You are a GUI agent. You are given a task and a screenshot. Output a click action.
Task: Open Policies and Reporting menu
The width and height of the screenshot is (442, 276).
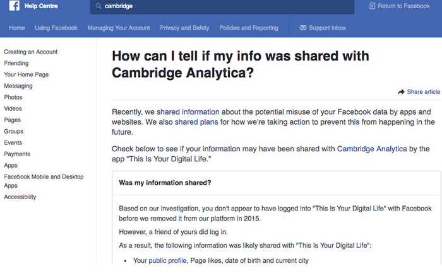pos(249,28)
